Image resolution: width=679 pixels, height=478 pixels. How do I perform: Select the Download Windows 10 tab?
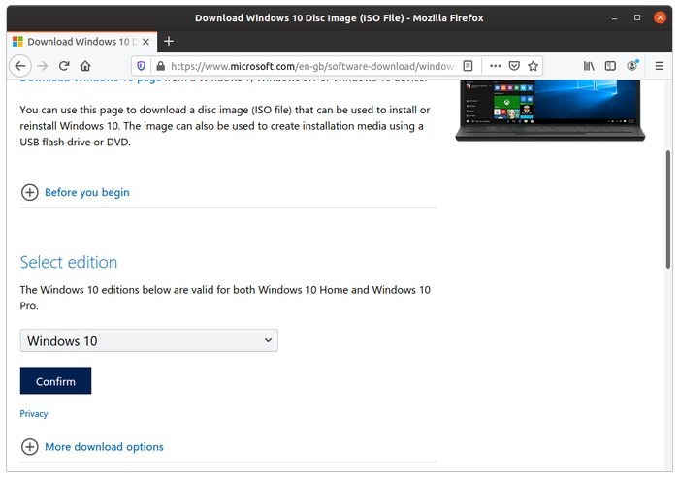(x=81, y=42)
